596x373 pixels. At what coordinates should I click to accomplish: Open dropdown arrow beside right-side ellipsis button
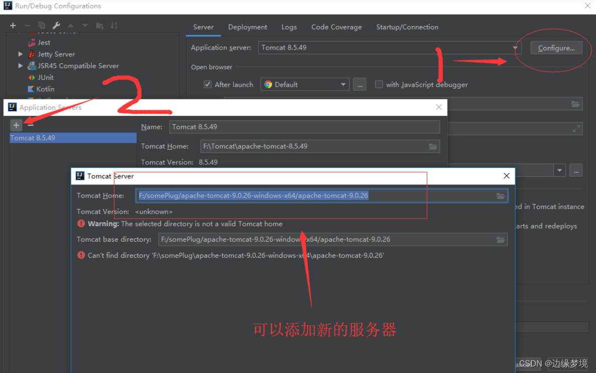[x=559, y=170]
